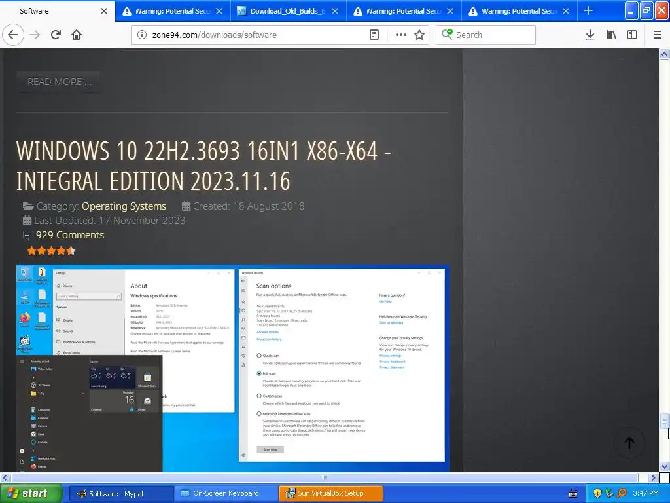Click the forward navigation arrow
Screen dimensions: 670x503
(x=35, y=35)
